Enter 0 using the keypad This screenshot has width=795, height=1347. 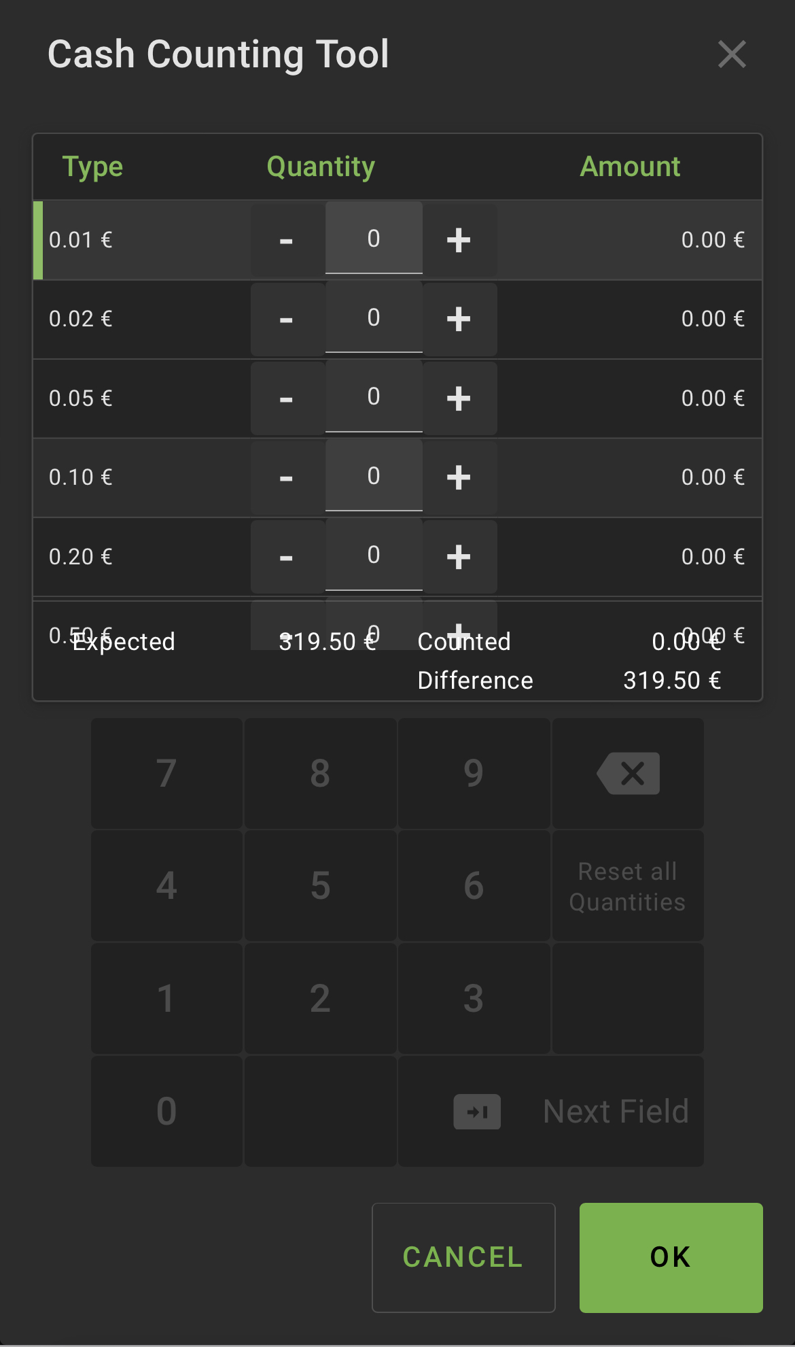click(x=167, y=1111)
